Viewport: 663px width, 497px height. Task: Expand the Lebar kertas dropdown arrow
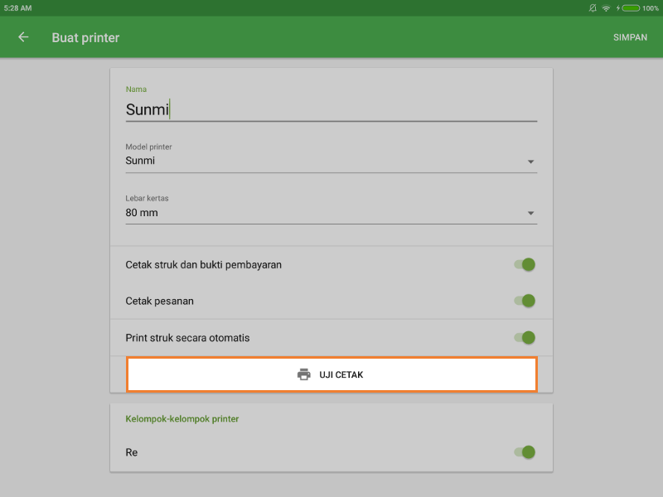530,214
